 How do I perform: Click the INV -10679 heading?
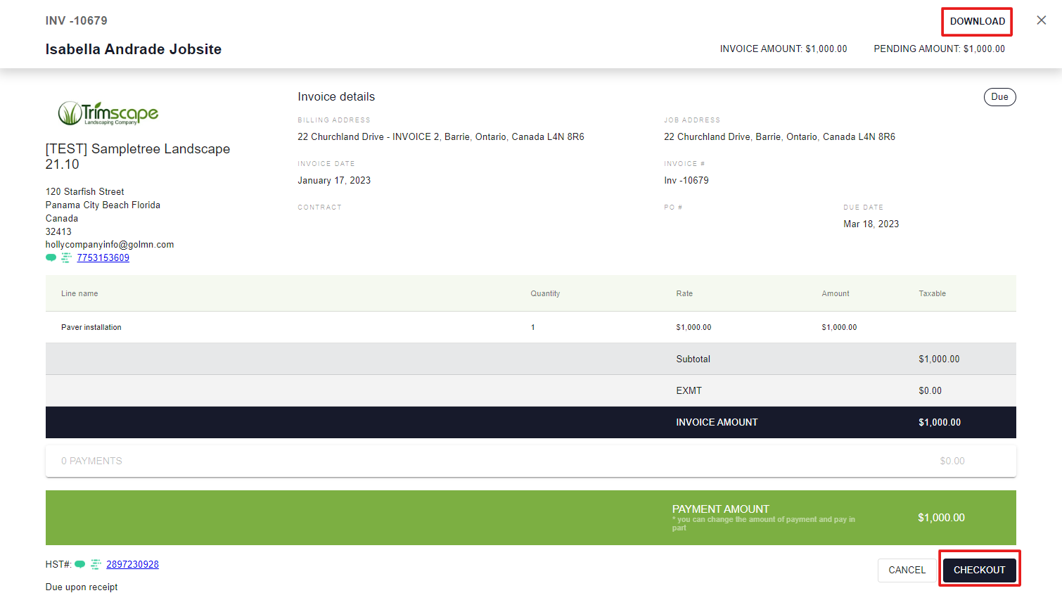77,20
